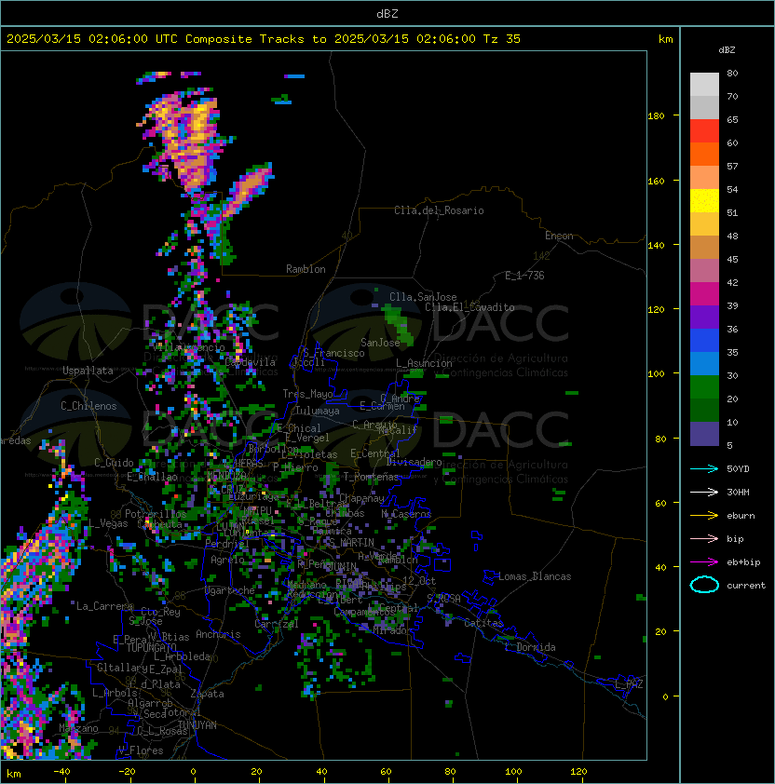Select the yellow 51 dBZ color swatch
This screenshot has height=784, width=775.
(x=704, y=201)
